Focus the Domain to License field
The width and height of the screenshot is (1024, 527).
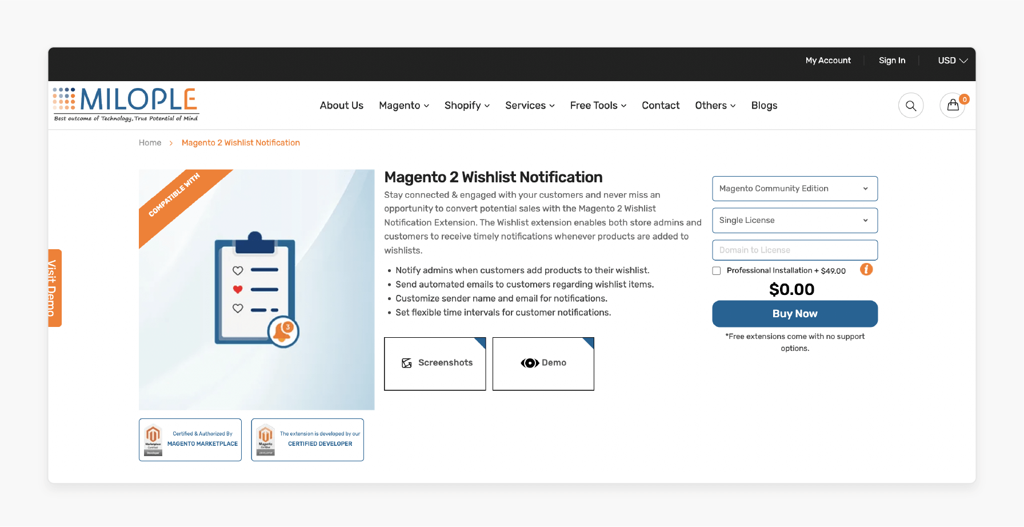tap(795, 250)
